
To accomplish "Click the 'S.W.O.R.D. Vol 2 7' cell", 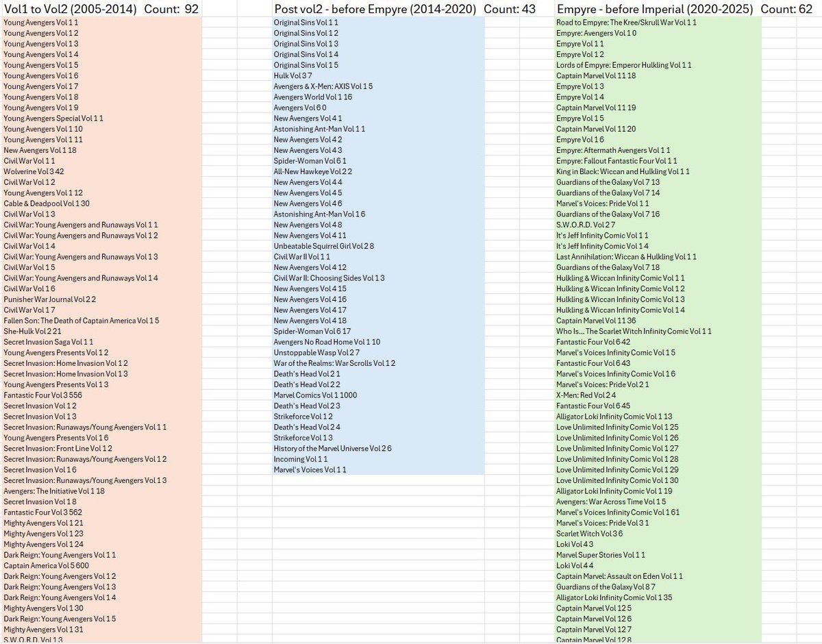I will (586, 225).
